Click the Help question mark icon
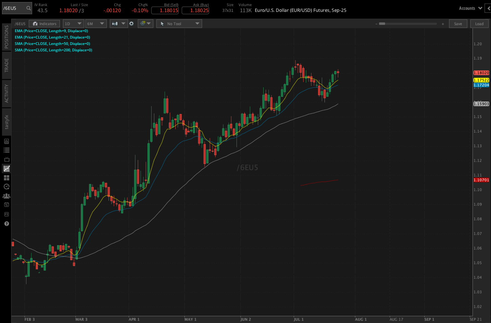491x323 pixels. pos(6,224)
